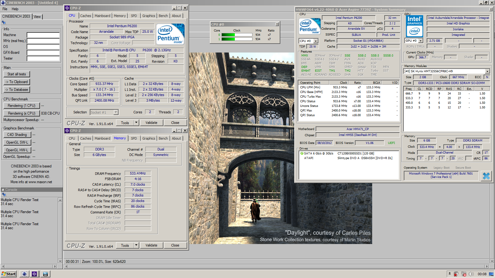Open Graphics tab in upper CPU-Z window
The image size is (495, 278).
(149, 16)
